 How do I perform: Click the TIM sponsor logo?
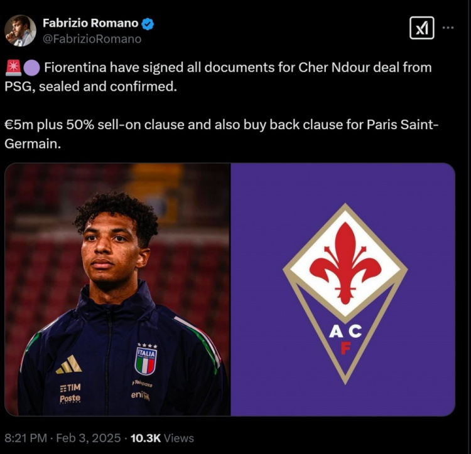pos(70,388)
